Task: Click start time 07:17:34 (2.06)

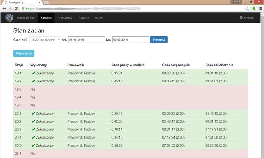Action: (173, 137)
